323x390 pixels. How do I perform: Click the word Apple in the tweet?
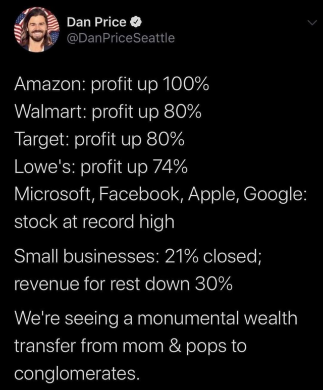coord(214,195)
